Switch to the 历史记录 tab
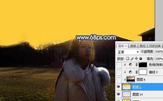The width and height of the screenshot is (163, 101). point(155,46)
